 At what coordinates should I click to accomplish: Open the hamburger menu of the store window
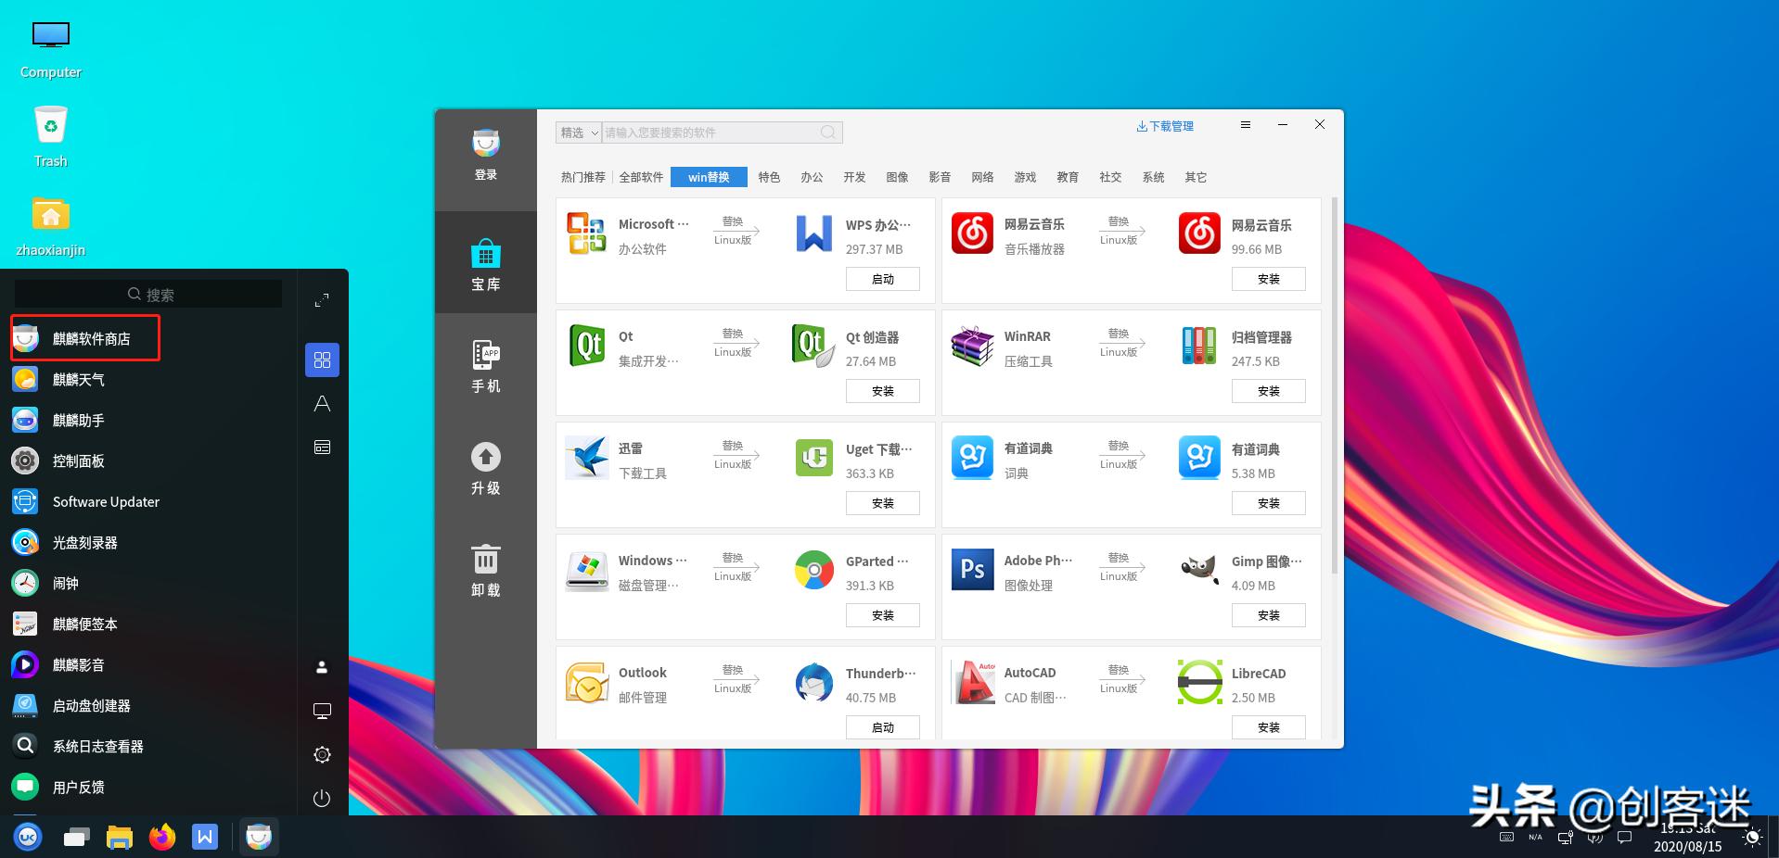pos(1245,124)
